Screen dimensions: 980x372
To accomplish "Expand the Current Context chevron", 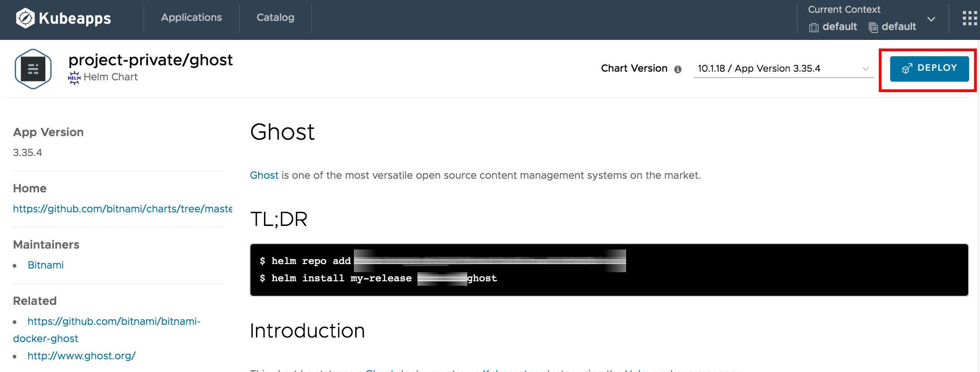I will (931, 20).
